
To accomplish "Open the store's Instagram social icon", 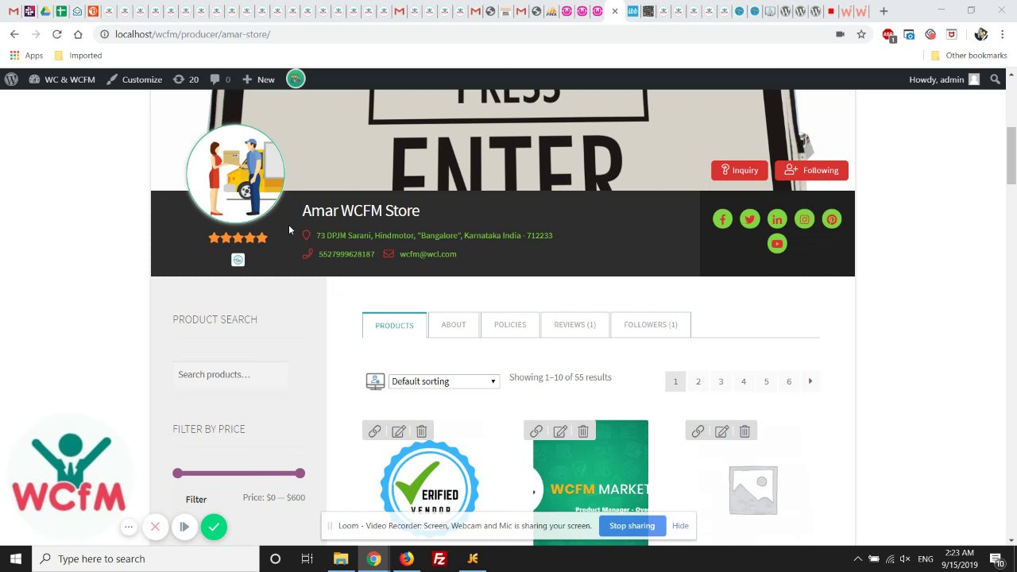I will click(x=804, y=219).
